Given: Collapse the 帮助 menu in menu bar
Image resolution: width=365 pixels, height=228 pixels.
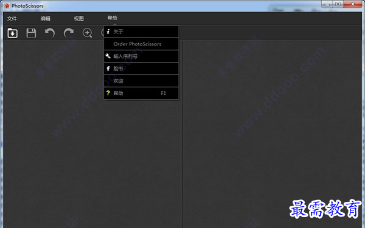Looking at the screenshot, I should click(113, 18).
